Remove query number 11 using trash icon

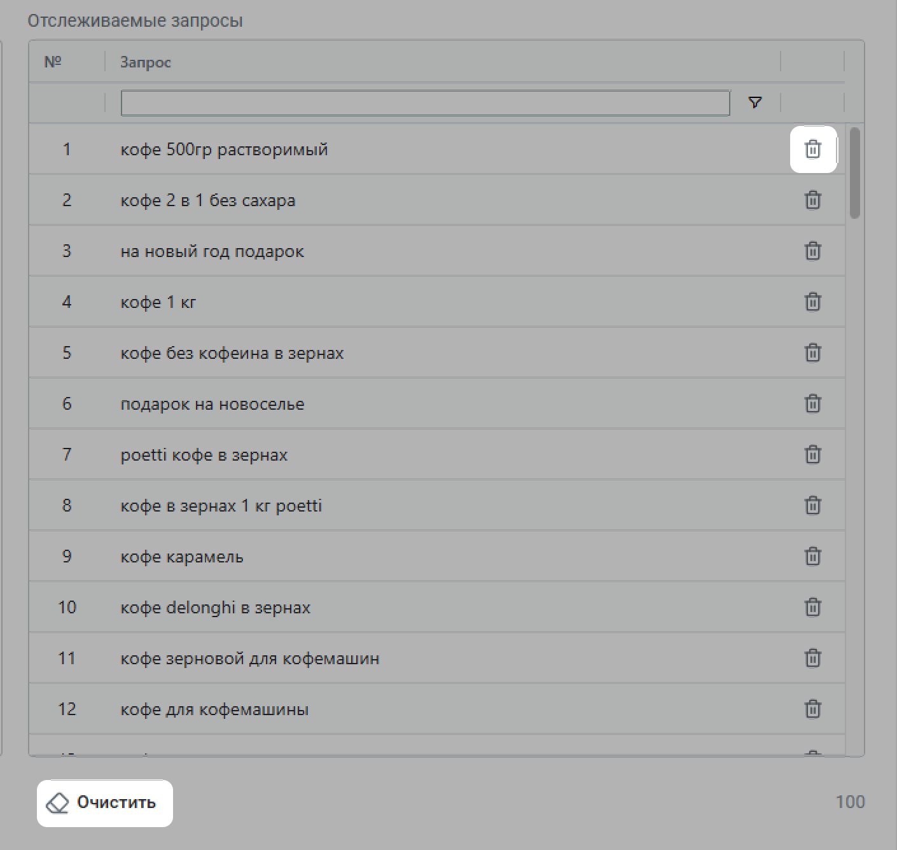812,658
